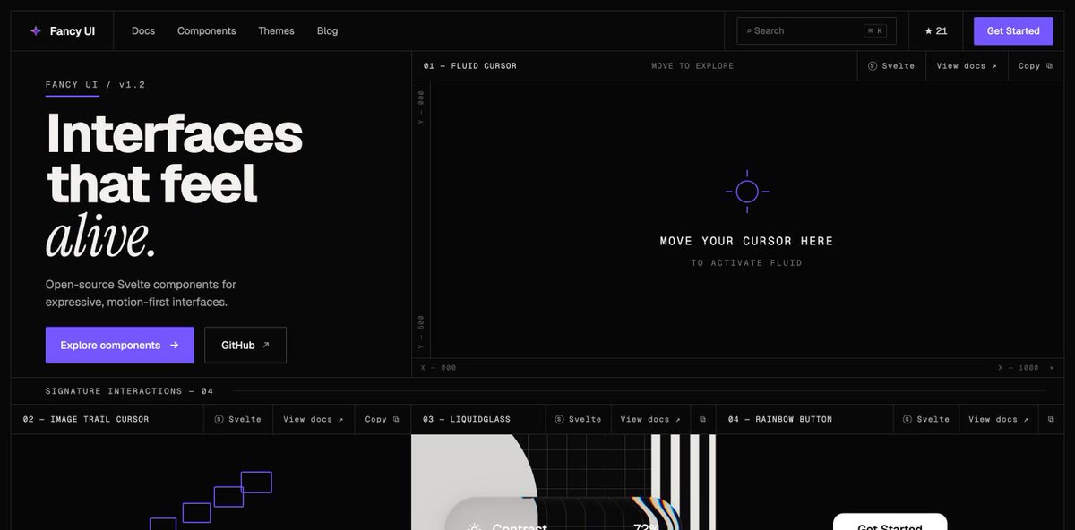Open View docs for Image Trail Cursor

pos(314,419)
